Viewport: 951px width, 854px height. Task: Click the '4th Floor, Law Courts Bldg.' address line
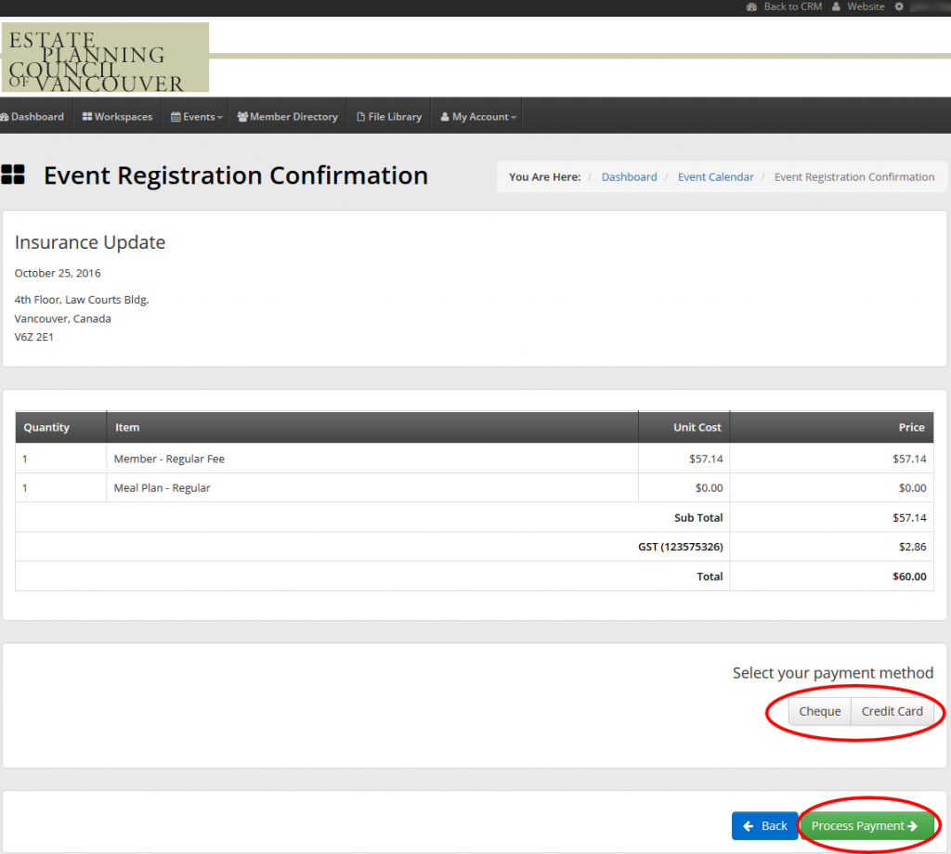click(x=82, y=300)
